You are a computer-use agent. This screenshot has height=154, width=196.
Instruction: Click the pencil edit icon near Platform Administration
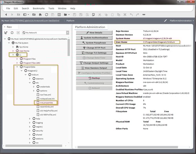click(x=165, y=21)
